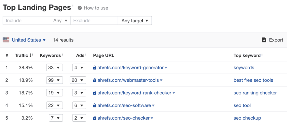
Task: Click the lock icon for webmaster-tools URL
Action: click(95, 80)
